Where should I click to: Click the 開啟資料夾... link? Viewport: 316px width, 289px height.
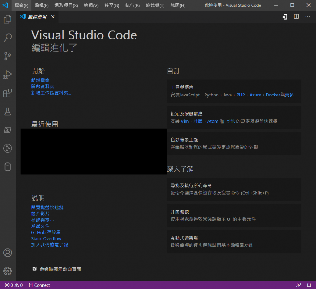tap(44, 87)
